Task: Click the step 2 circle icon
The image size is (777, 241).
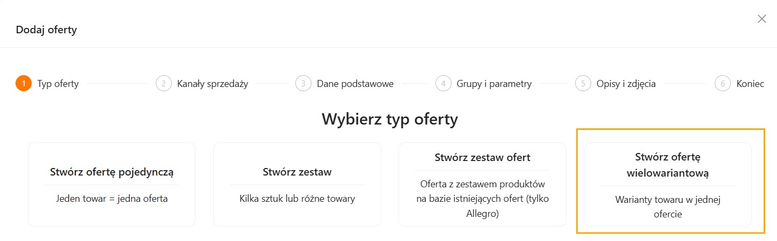Action: 163,84
